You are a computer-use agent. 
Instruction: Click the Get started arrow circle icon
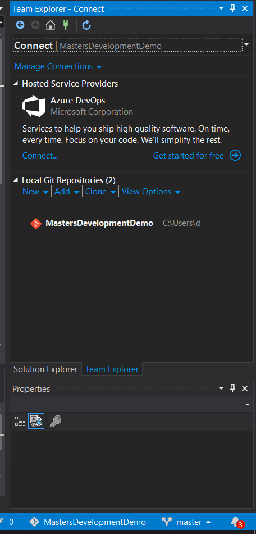[x=235, y=156]
